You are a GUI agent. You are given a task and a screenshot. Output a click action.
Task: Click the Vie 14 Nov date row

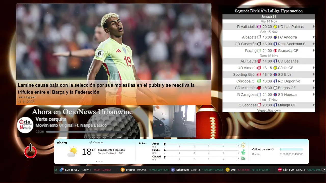click(x=269, y=21)
